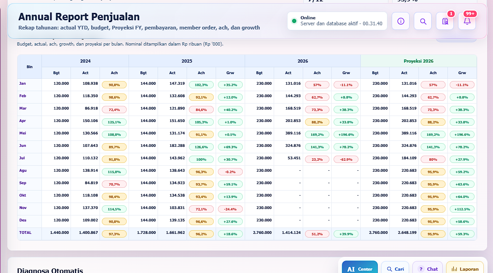
Task: Click the 23,2% achievement badge
Action: 317,160
